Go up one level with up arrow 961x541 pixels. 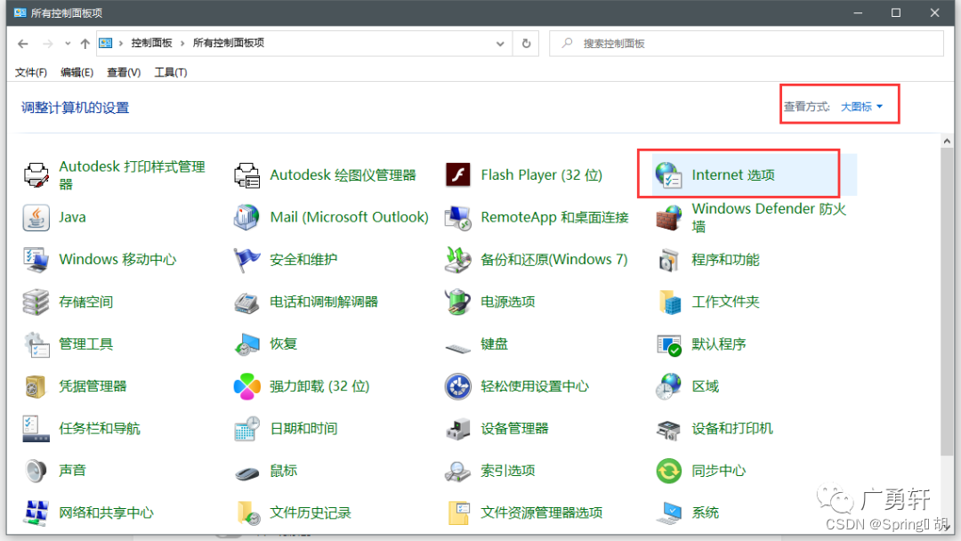pyautogui.click(x=85, y=44)
